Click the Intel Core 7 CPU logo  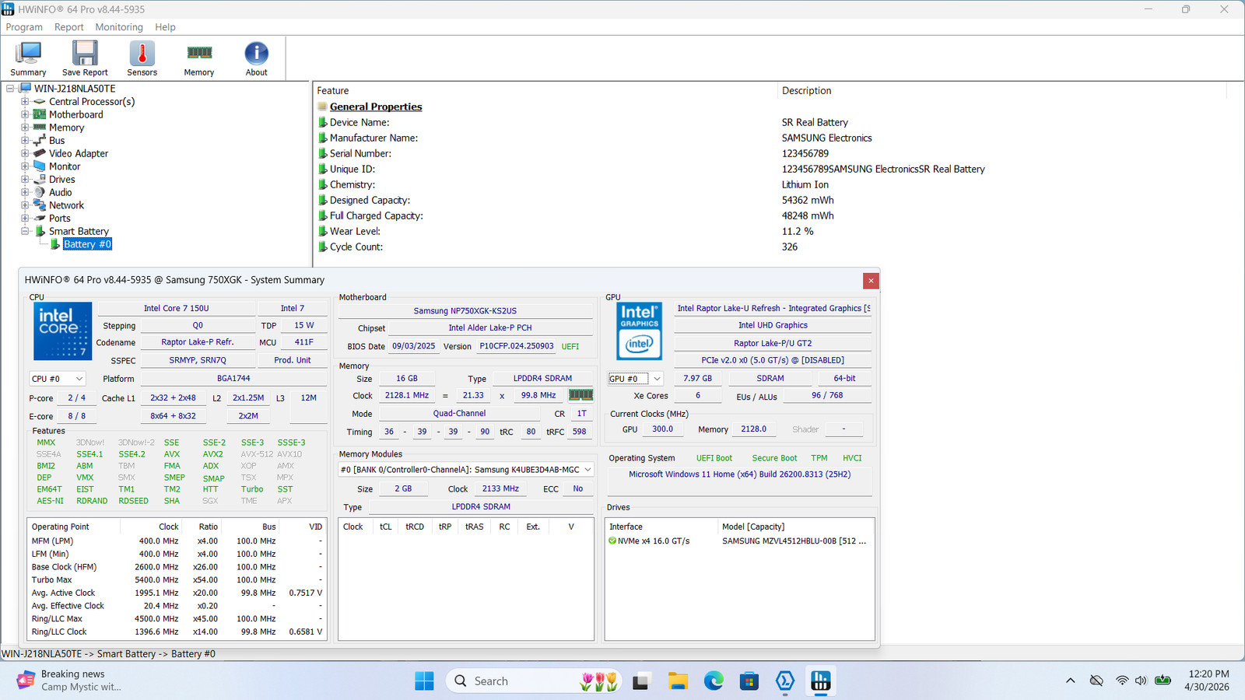click(63, 331)
